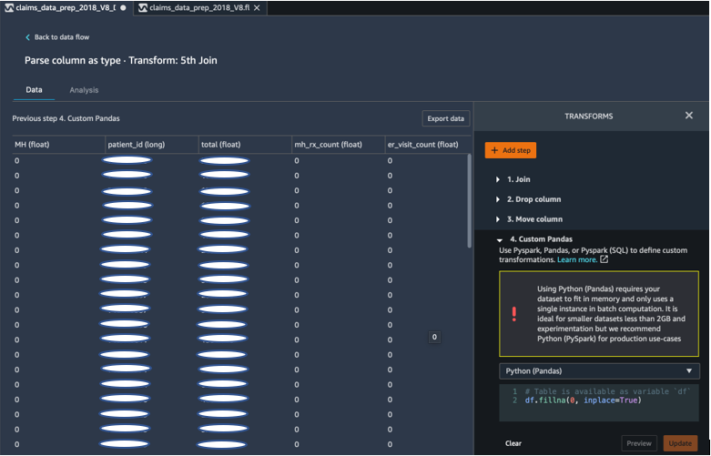Click the 0 tooltip badge in the table
The width and height of the screenshot is (711, 456).
(x=434, y=338)
